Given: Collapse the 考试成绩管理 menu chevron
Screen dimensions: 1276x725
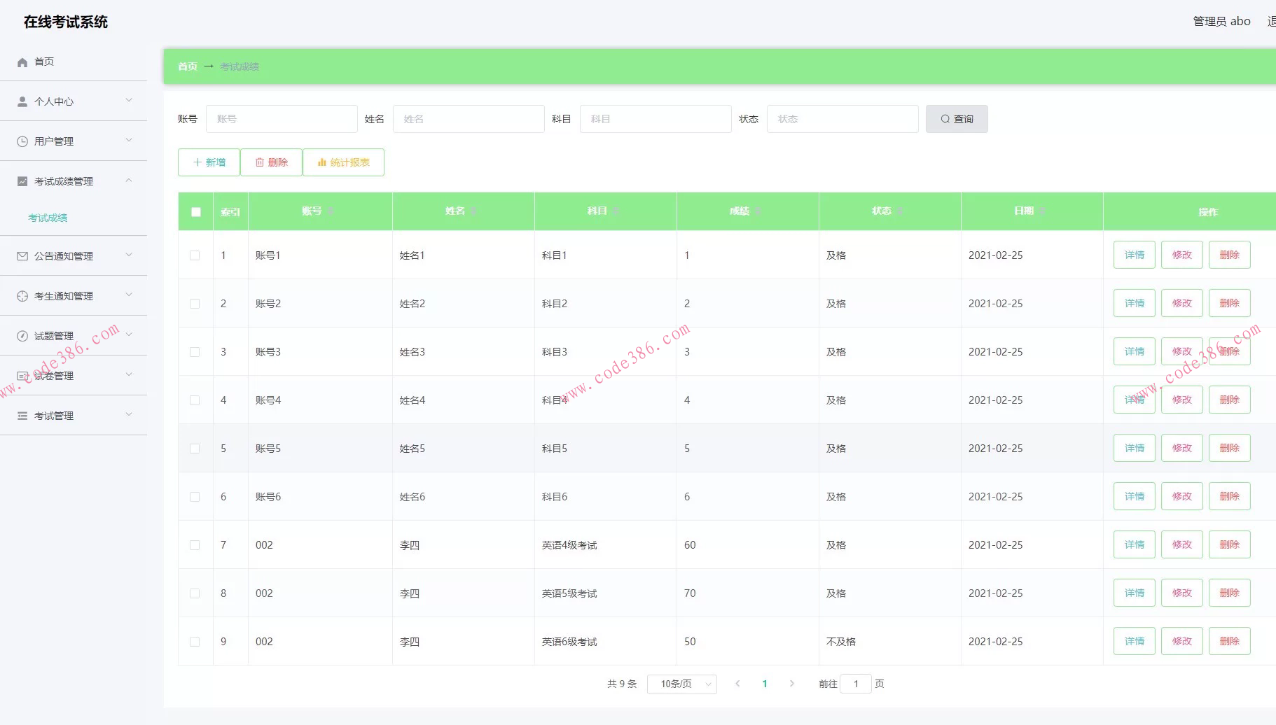Looking at the screenshot, I should point(129,181).
